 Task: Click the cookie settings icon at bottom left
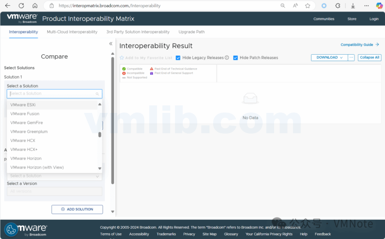coord(11,229)
